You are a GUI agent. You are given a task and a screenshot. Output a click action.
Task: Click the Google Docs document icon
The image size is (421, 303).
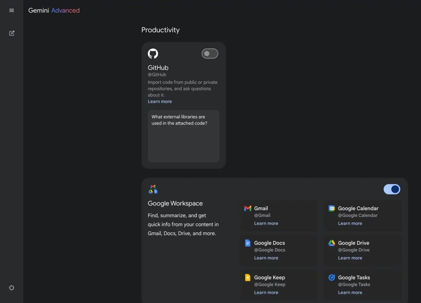click(x=248, y=243)
